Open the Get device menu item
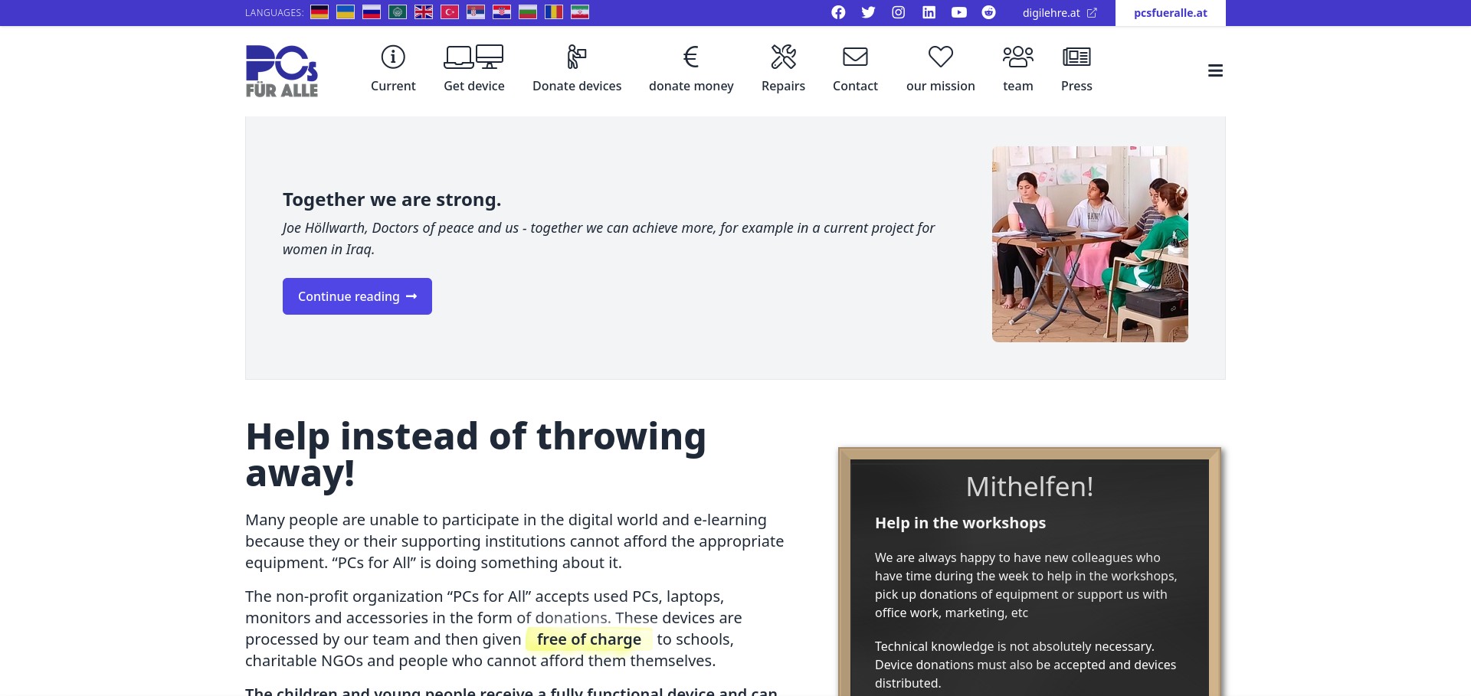The image size is (1471, 696). 473,69
